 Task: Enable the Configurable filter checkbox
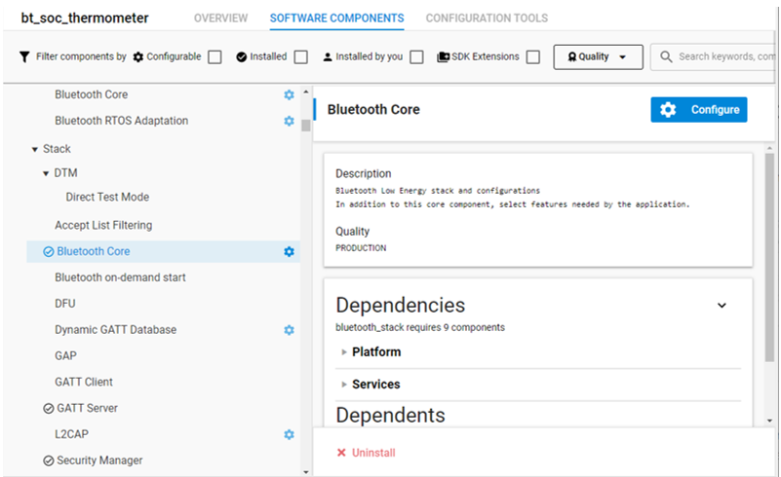pos(215,57)
